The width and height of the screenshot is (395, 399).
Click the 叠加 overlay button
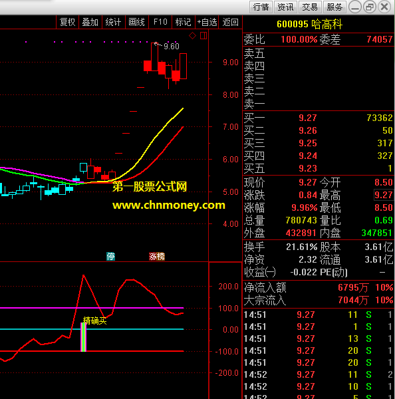click(90, 22)
